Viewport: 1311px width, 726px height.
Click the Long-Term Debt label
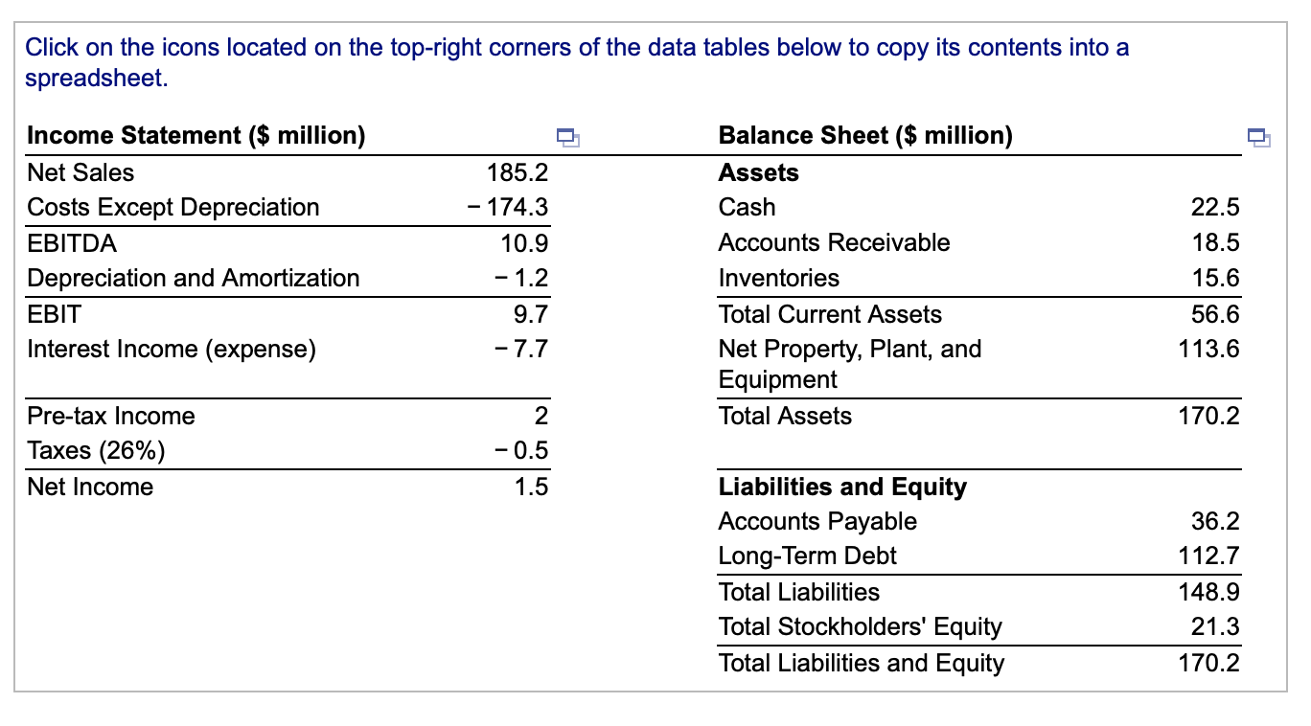808,556
